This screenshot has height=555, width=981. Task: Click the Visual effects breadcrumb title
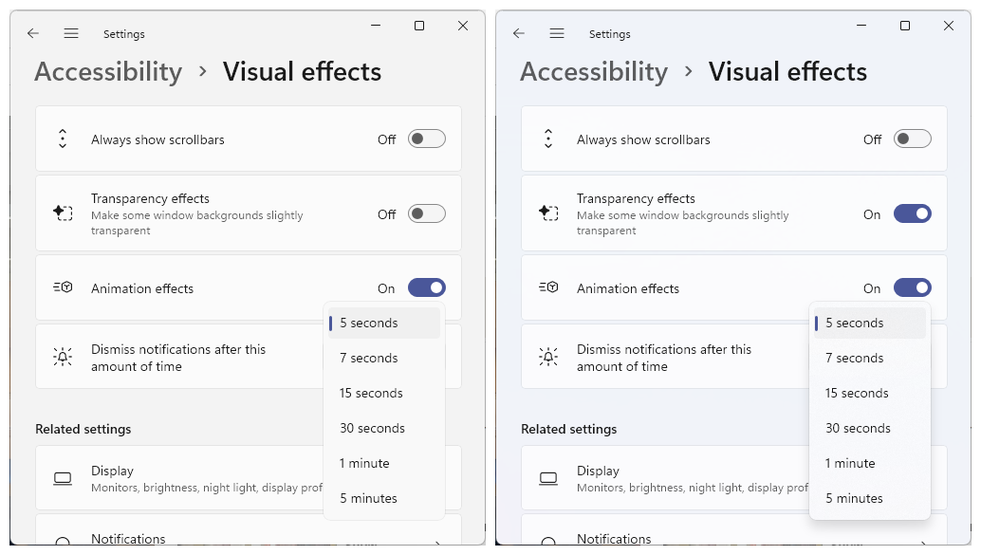click(x=302, y=71)
